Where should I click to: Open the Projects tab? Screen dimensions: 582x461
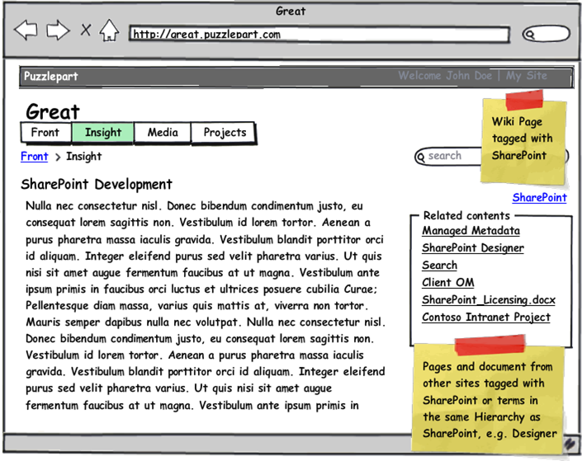pos(225,133)
